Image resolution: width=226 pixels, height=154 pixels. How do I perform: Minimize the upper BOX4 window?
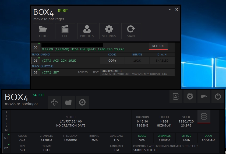(x=170, y=9)
